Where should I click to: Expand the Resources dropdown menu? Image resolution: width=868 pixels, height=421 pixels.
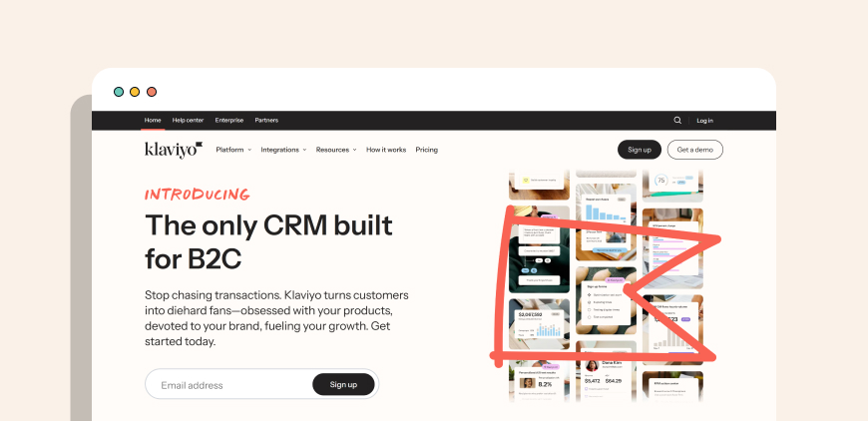pyautogui.click(x=336, y=150)
